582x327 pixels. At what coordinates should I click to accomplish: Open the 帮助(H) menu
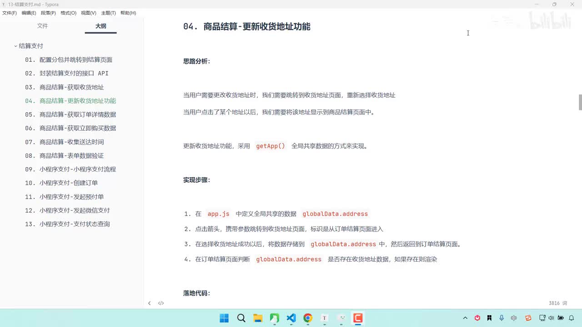pos(128,13)
